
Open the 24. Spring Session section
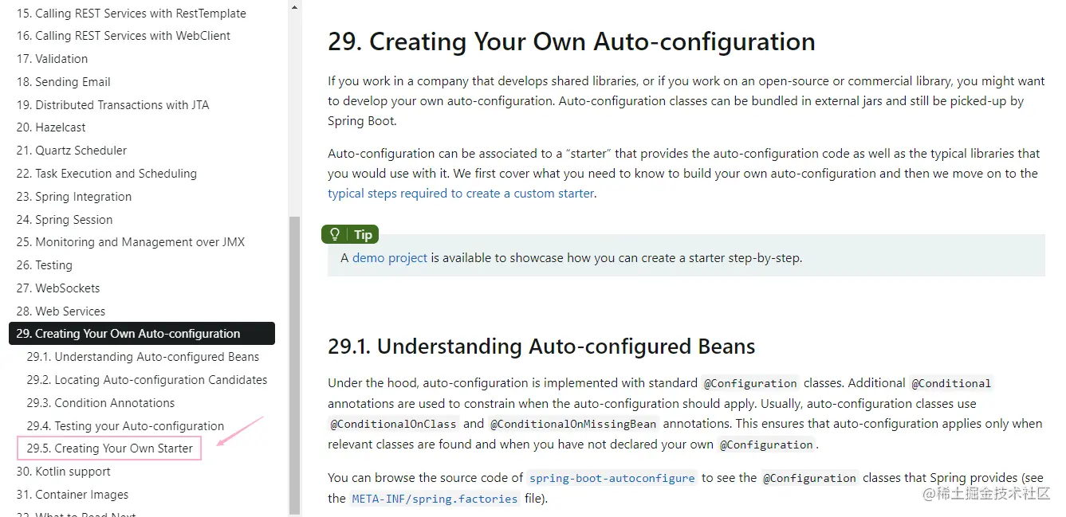[x=64, y=220]
